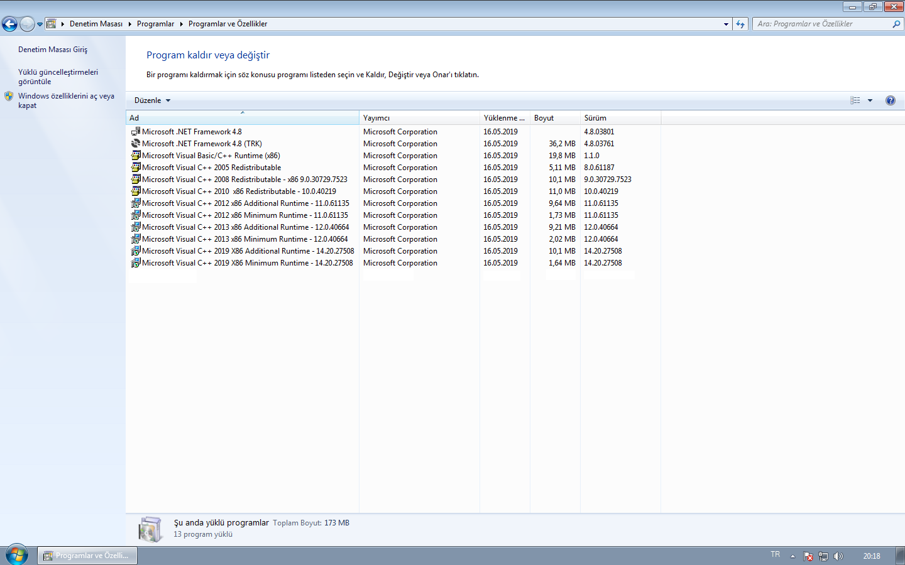The height and width of the screenshot is (565, 905).
Task: Expand the arrow after the Programlar breadcrumb
Action: pos(182,24)
